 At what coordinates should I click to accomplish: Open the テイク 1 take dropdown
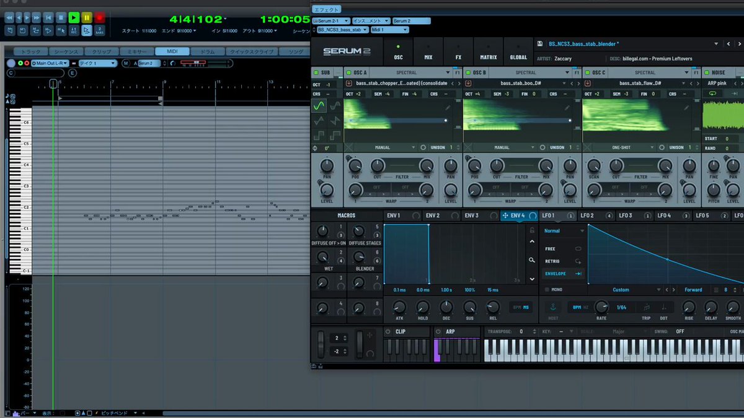(97, 63)
